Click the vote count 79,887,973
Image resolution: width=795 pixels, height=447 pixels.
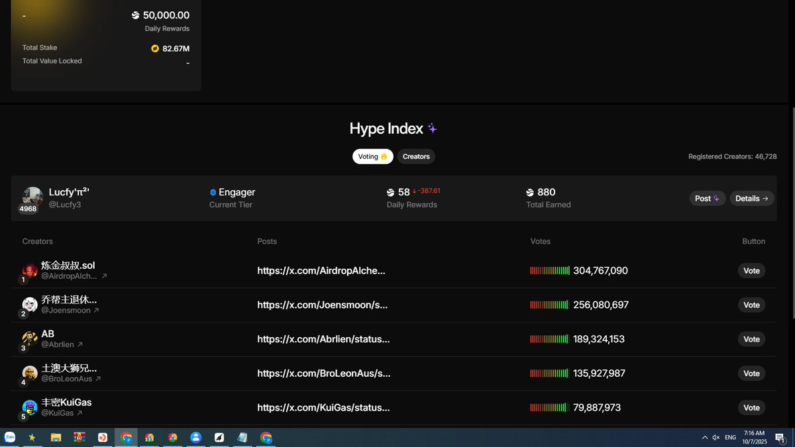597,408
